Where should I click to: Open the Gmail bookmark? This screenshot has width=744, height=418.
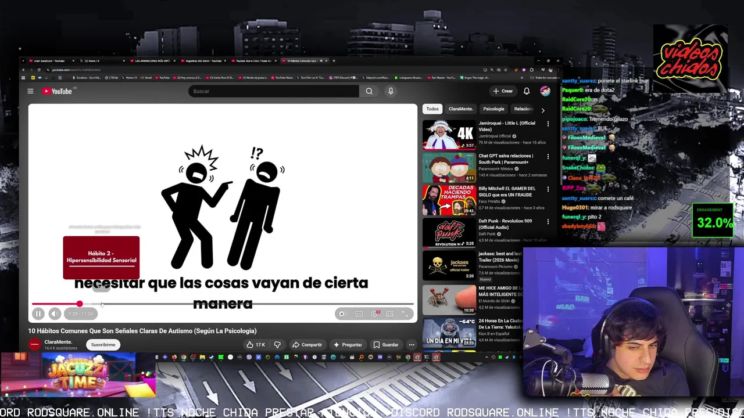point(146,77)
